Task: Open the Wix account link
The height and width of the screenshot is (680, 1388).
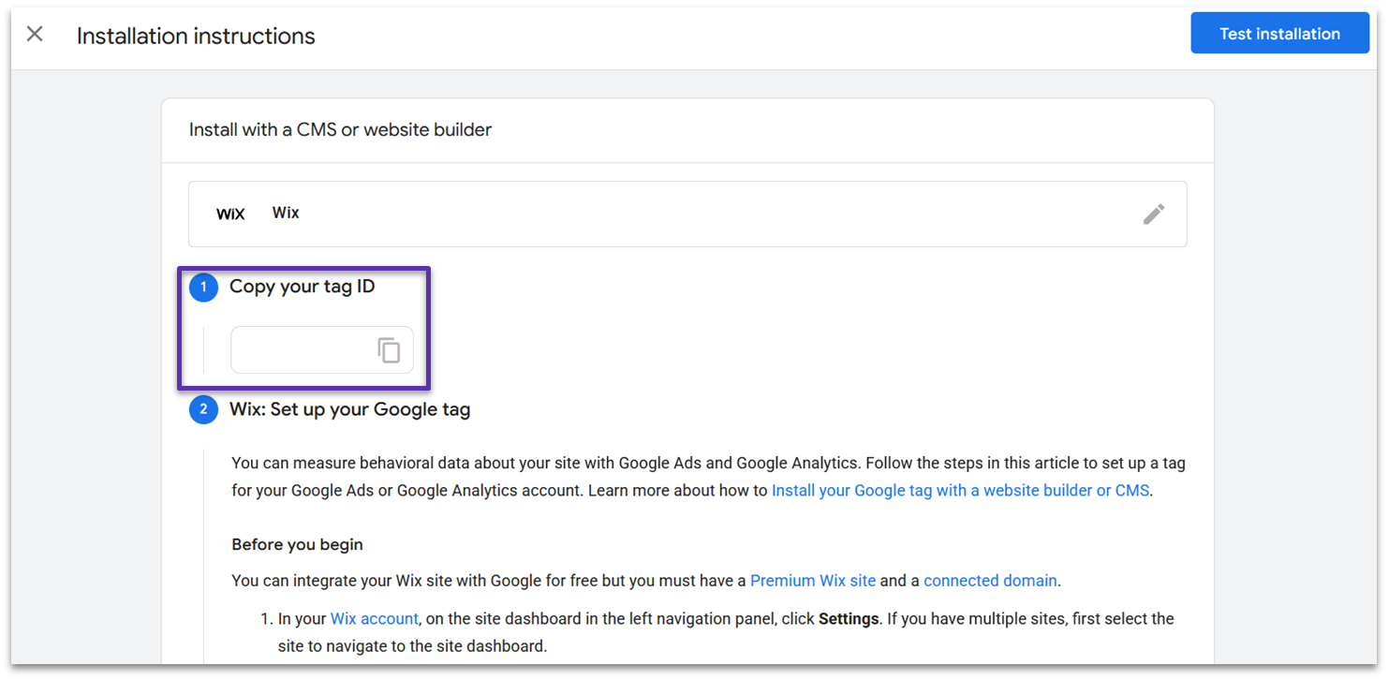Action: coord(375,619)
